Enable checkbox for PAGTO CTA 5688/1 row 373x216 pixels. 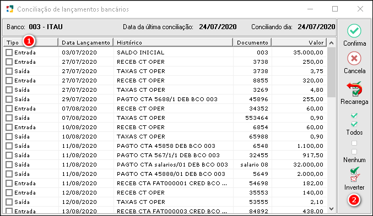coord(9,99)
